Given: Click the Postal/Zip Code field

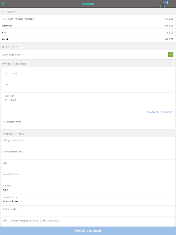Looking at the screenshot, I should (88, 178).
